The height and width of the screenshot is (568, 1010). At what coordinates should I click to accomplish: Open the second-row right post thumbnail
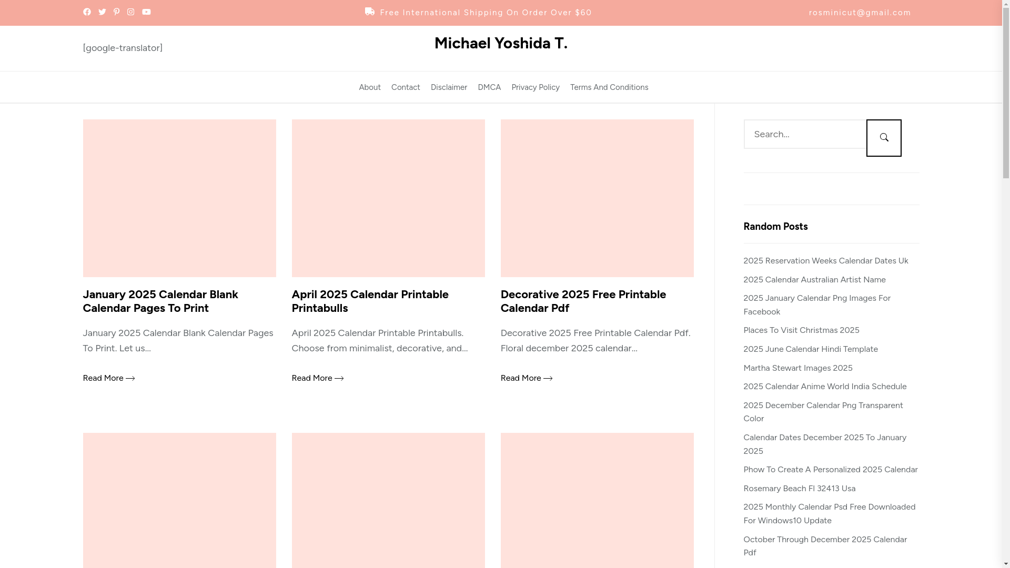(597, 500)
